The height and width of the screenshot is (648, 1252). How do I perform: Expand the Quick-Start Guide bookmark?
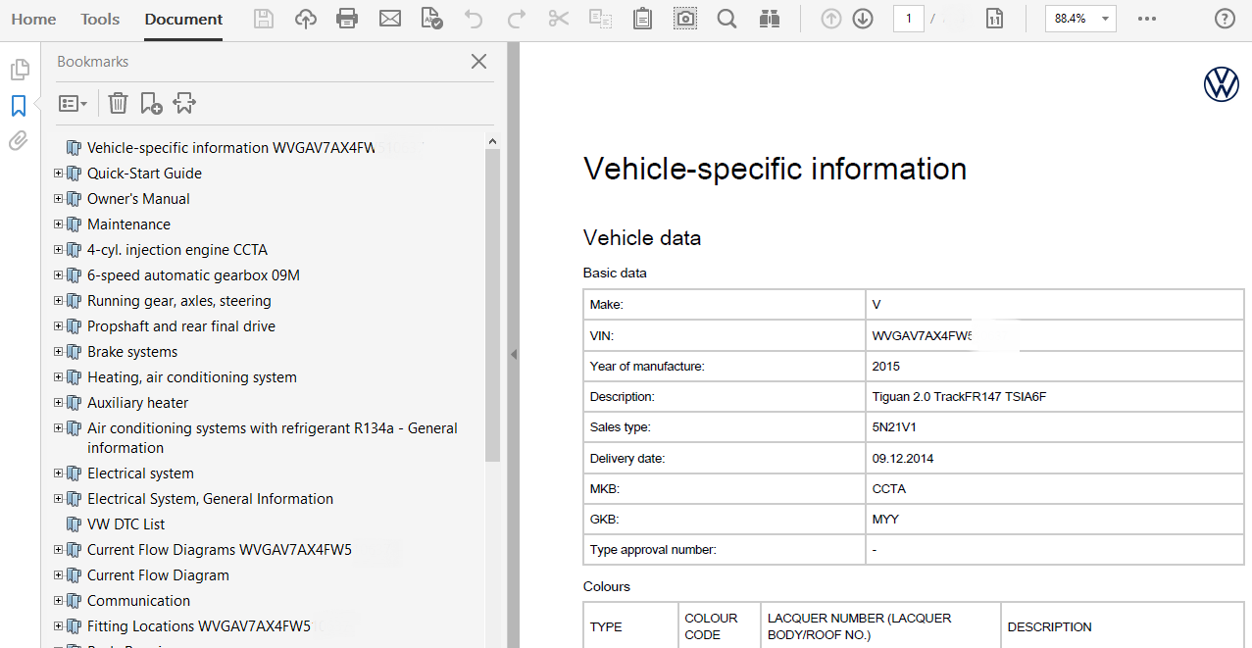click(59, 174)
